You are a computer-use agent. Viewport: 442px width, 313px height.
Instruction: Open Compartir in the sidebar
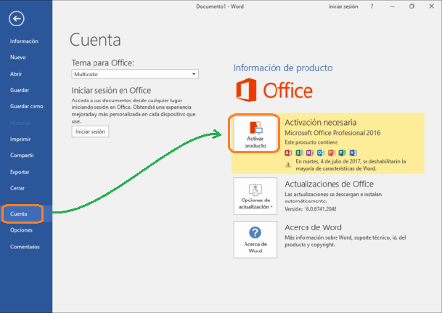(x=22, y=155)
